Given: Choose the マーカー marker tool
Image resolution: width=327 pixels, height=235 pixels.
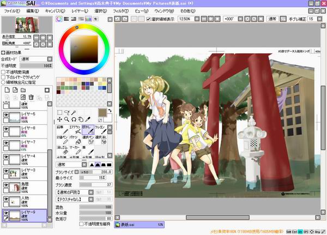Looking at the screenshot, I should [75, 150].
